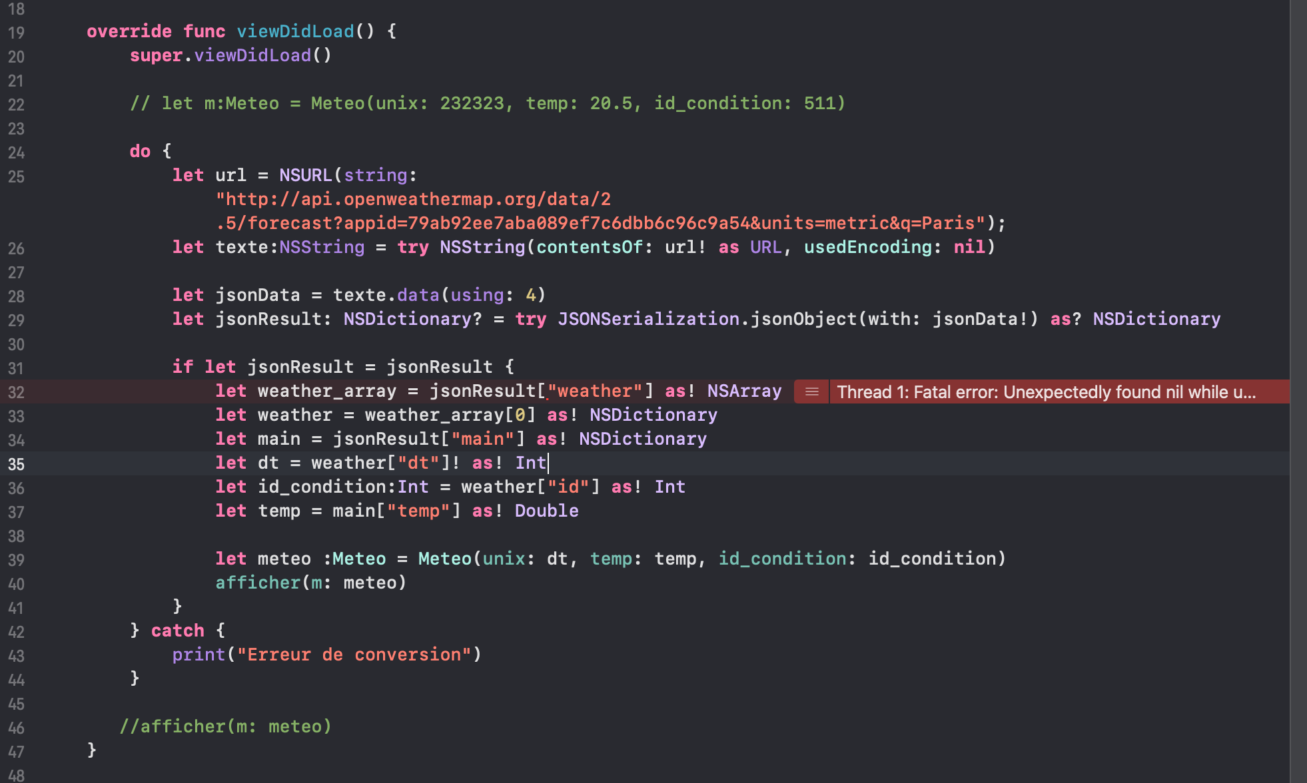Click line number 32 in the gutter
This screenshot has height=783, width=1307.
coord(16,392)
